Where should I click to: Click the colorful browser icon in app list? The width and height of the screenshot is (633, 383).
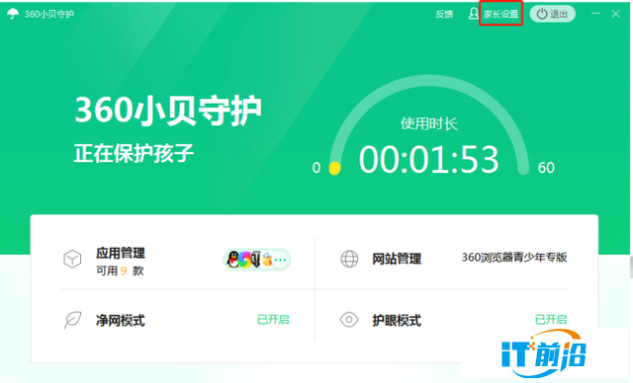pyautogui.click(x=244, y=260)
